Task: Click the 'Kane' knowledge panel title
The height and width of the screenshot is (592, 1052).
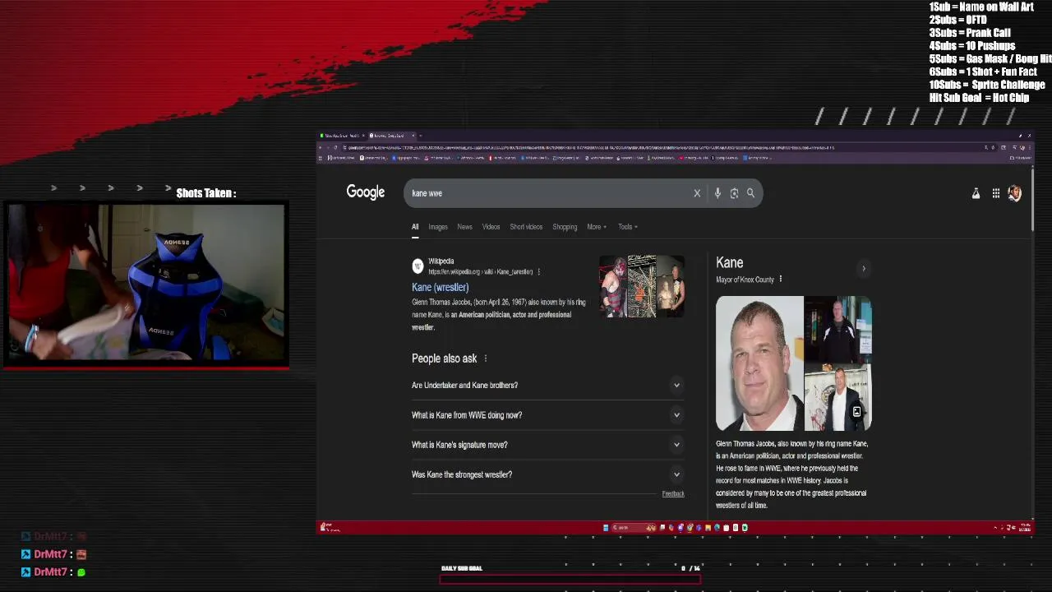Action: point(730,263)
